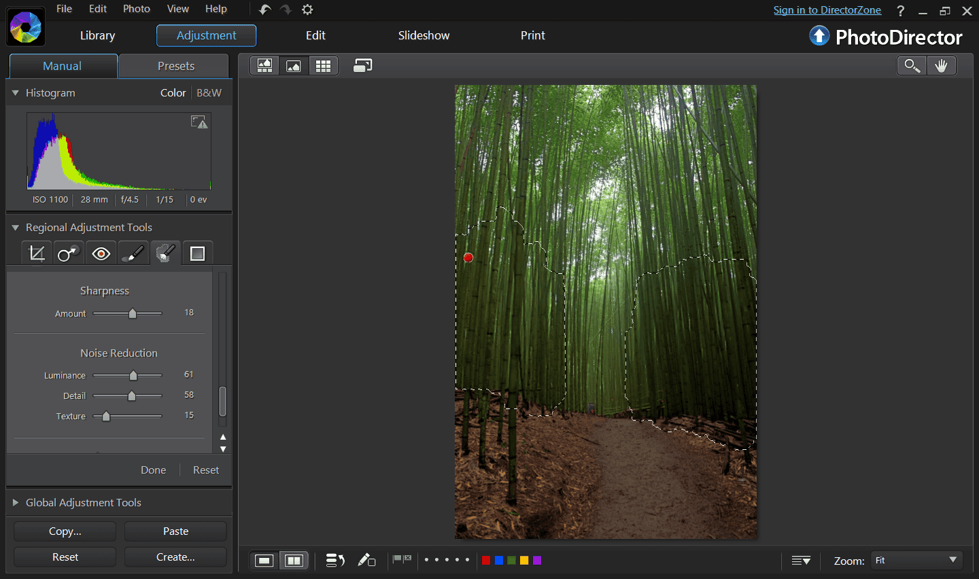Image resolution: width=979 pixels, height=579 pixels.
Task: Show clipping warning in histogram
Action: click(x=199, y=122)
